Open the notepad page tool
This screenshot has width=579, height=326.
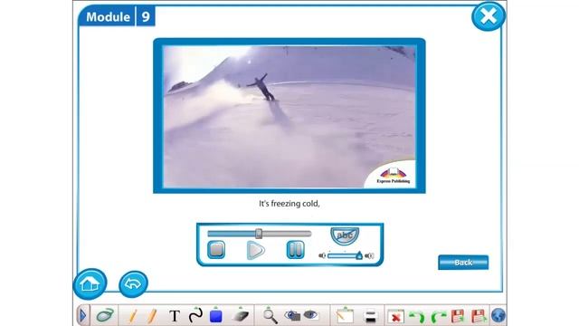pos(345,316)
